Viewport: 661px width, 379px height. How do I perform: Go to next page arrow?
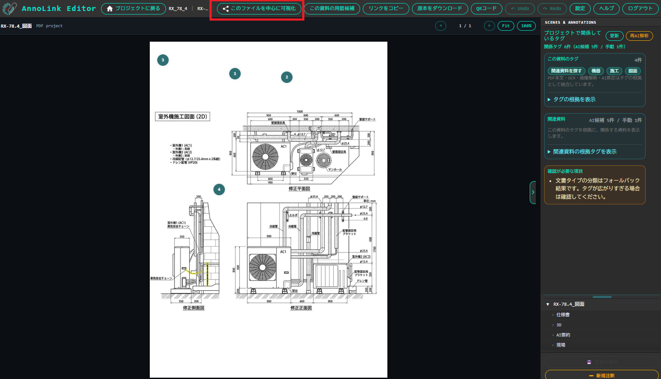click(x=489, y=26)
